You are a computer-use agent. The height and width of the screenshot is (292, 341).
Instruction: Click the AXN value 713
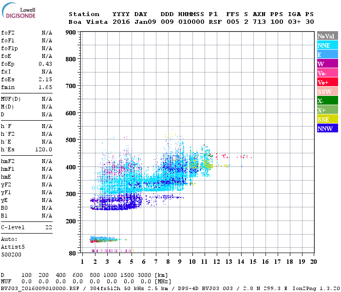[x=259, y=22]
